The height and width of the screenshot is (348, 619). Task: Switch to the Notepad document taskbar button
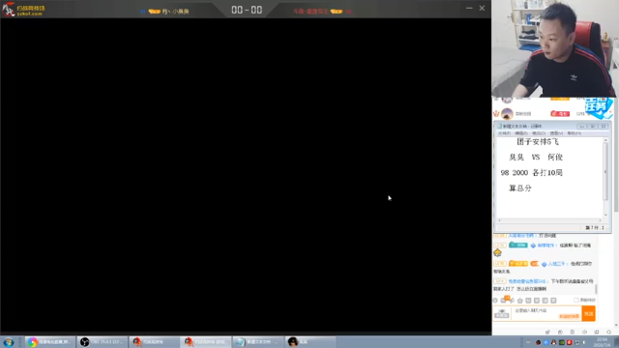(258, 342)
